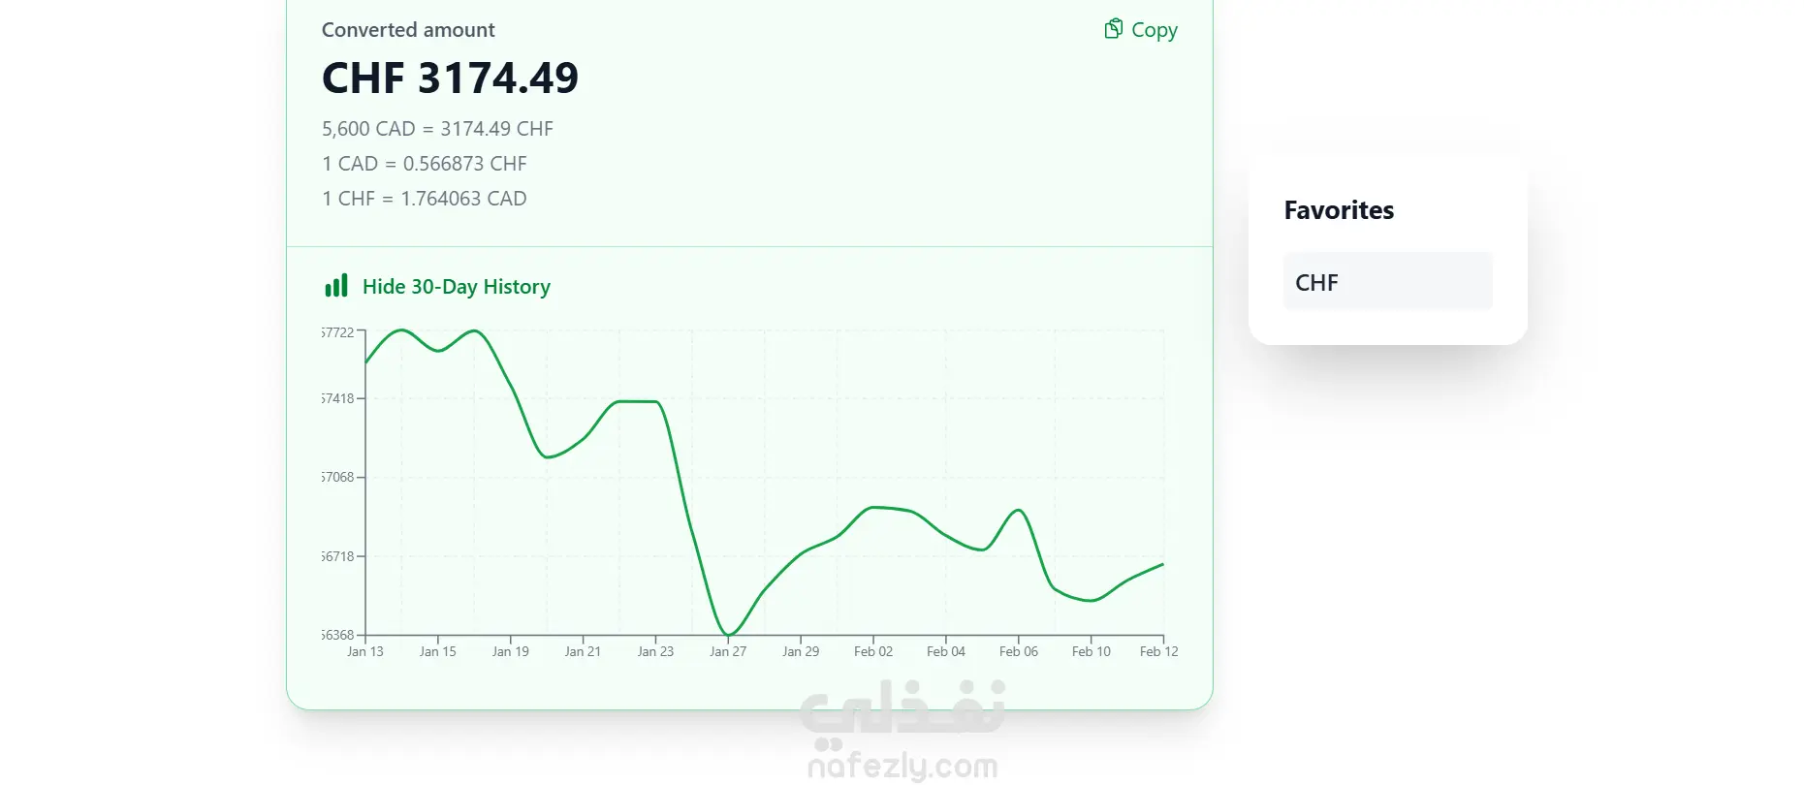
Task: Click the Jan 13 date axis label
Action: (365, 651)
